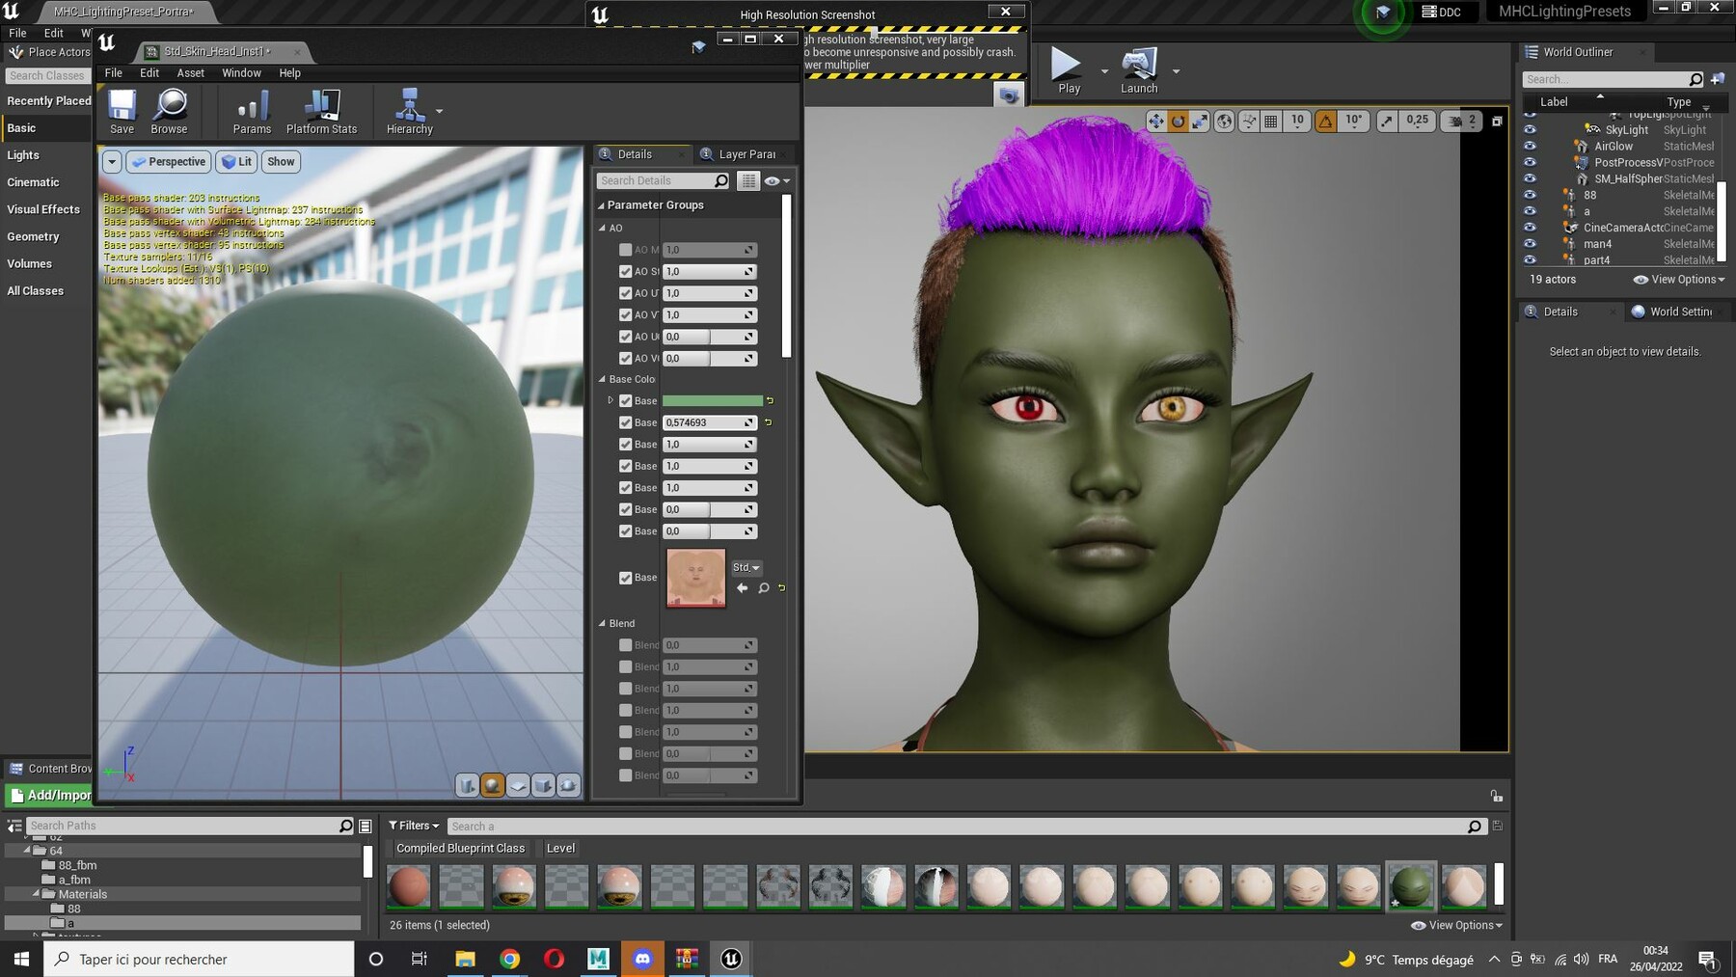1736x977 pixels.
Task: Open Filters dropdown in Content Browser
Action: point(414,826)
